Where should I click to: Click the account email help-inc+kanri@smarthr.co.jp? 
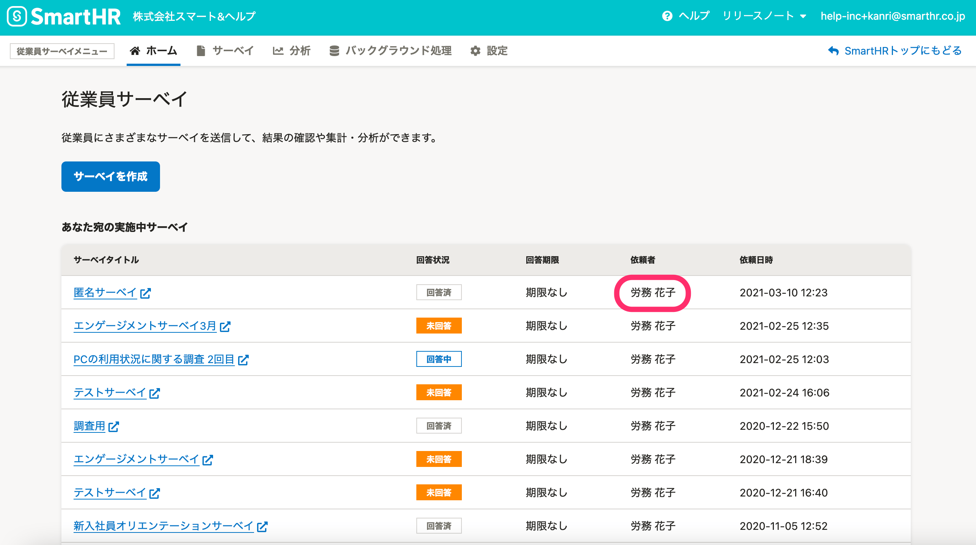tap(893, 16)
